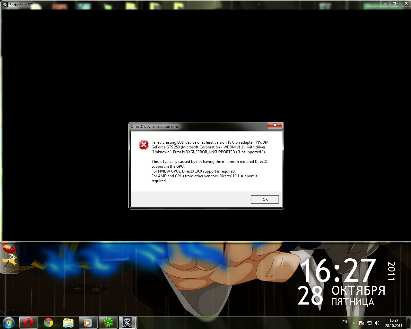411x329 pixels.
Task: Click the red brush desktop gadget icon
Action: pyautogui.click(x=9, y=247)
